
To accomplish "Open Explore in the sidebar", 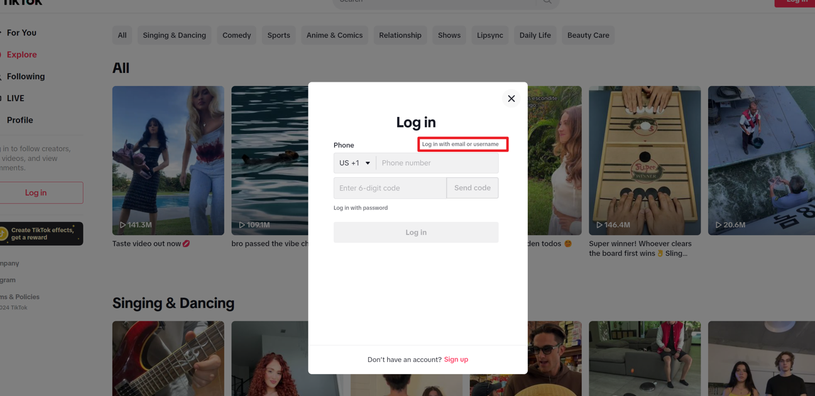I will click(21, 55).
